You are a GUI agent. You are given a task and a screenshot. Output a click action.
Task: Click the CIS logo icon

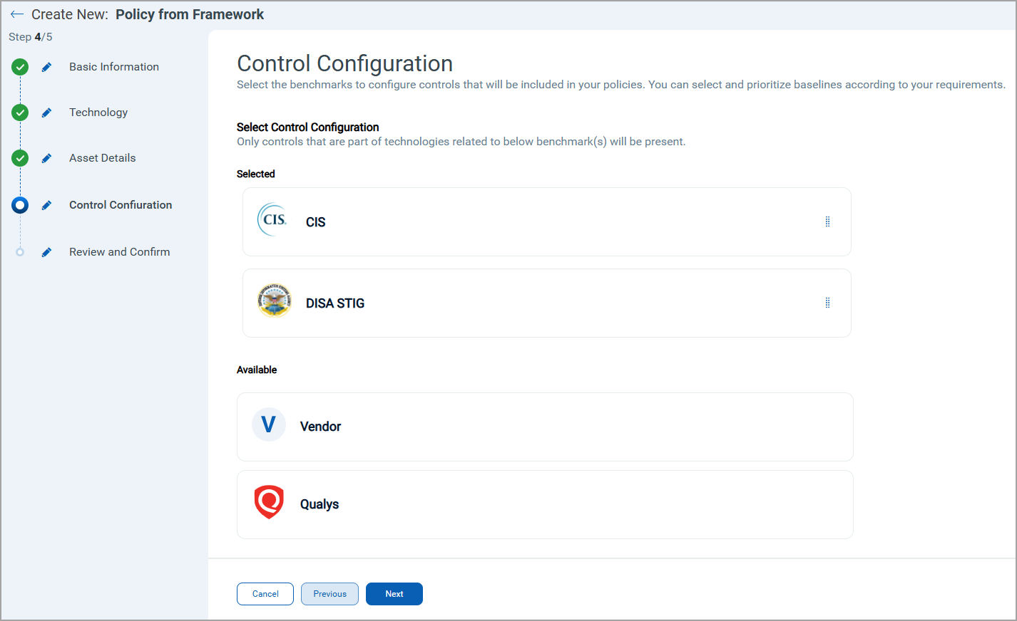click(272, 220)
